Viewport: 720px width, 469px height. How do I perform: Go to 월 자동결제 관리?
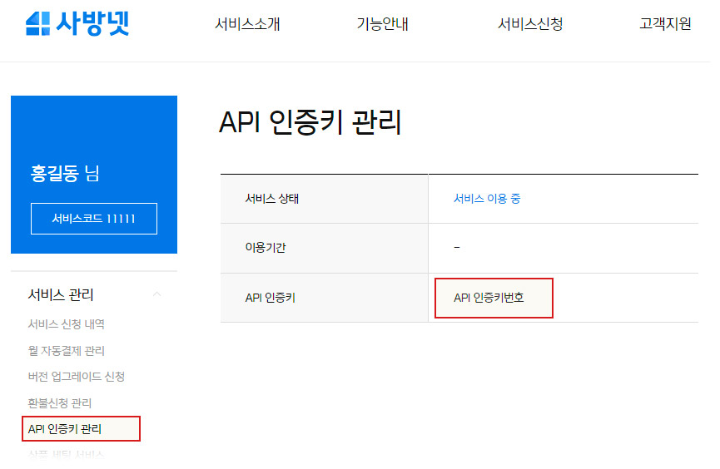pos(66,351)
